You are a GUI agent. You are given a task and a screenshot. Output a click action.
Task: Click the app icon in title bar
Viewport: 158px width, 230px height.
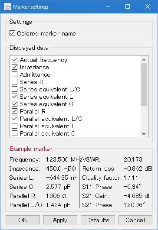pyautogui.click(x=7, y=7)
